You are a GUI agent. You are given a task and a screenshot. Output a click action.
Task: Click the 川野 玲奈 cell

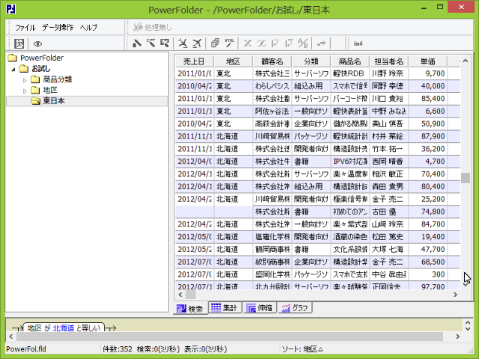(x=389, y=73)
